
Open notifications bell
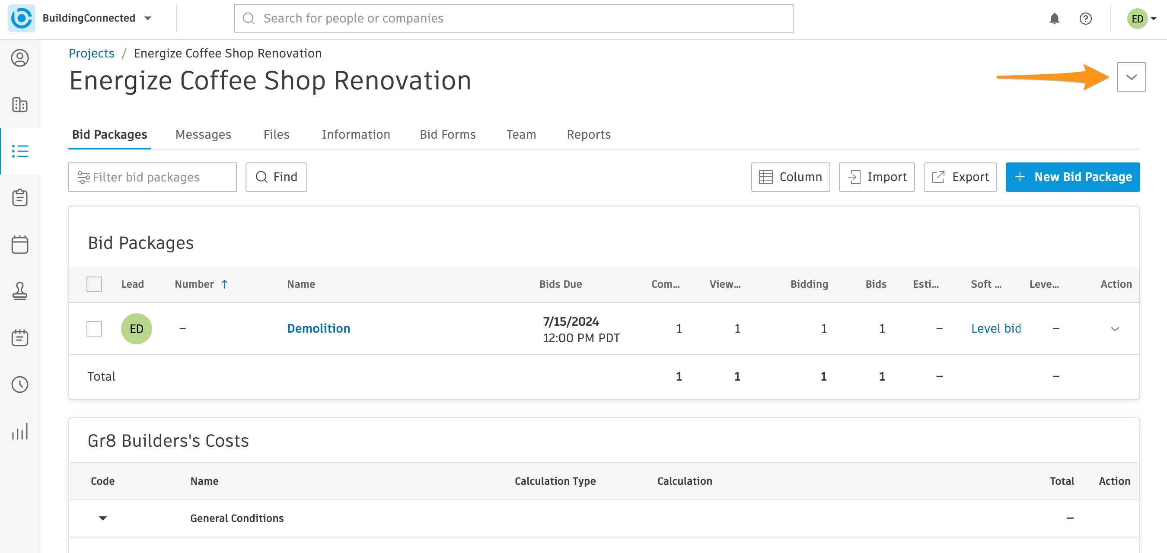(1055, 19)
